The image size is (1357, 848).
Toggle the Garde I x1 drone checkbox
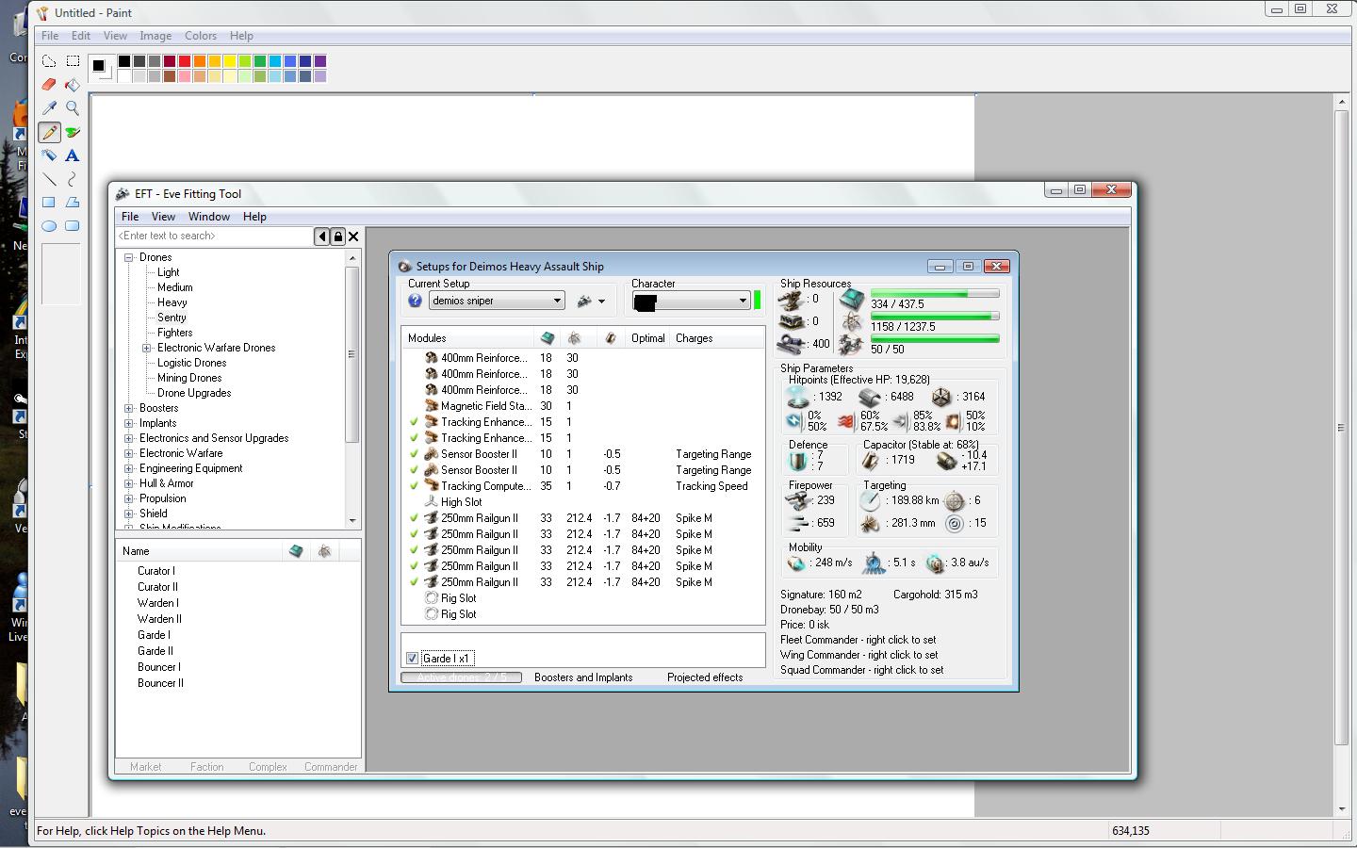point(412,659)
